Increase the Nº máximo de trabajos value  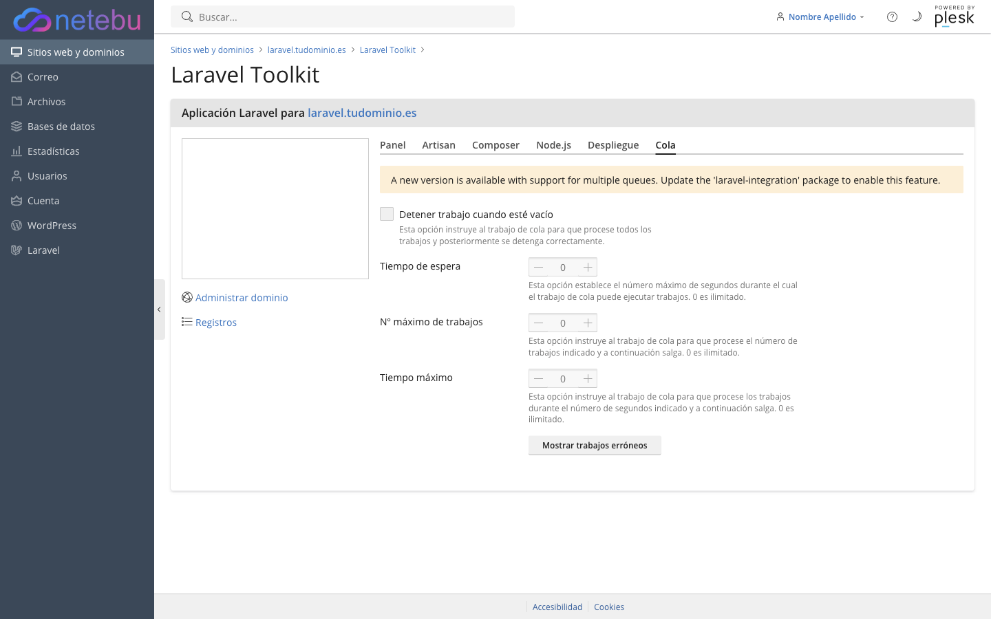(x=588, y=323)
